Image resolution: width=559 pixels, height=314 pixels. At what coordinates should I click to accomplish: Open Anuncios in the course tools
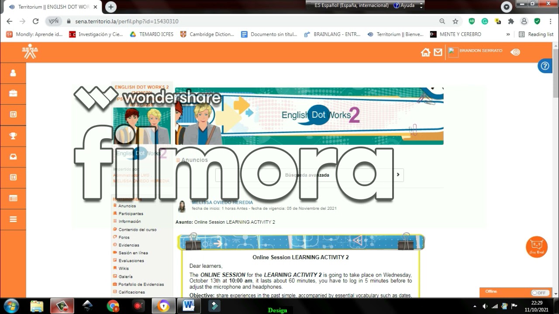click(127, 206)
